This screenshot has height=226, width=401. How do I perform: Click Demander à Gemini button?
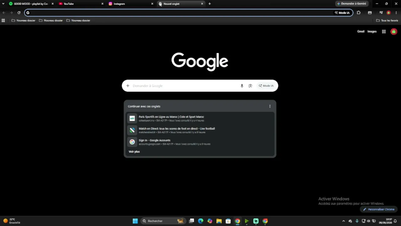tap(352, 4)
